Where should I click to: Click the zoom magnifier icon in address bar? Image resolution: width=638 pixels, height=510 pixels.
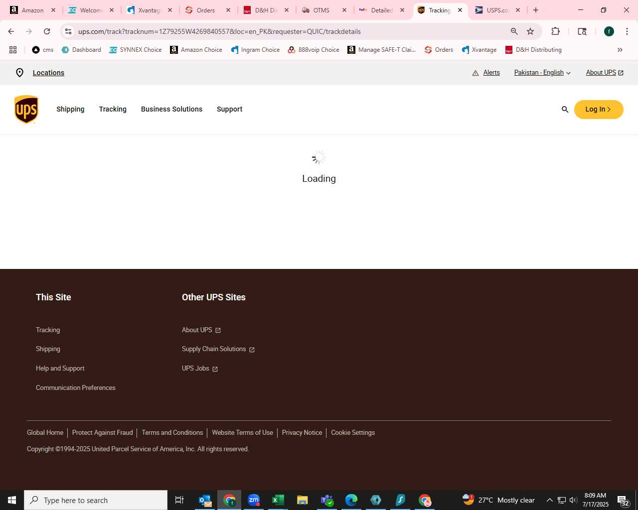pyautogui.click(x=514, y=31)
